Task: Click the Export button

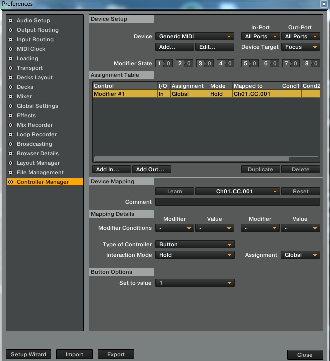Action: [x=116, y=354]
